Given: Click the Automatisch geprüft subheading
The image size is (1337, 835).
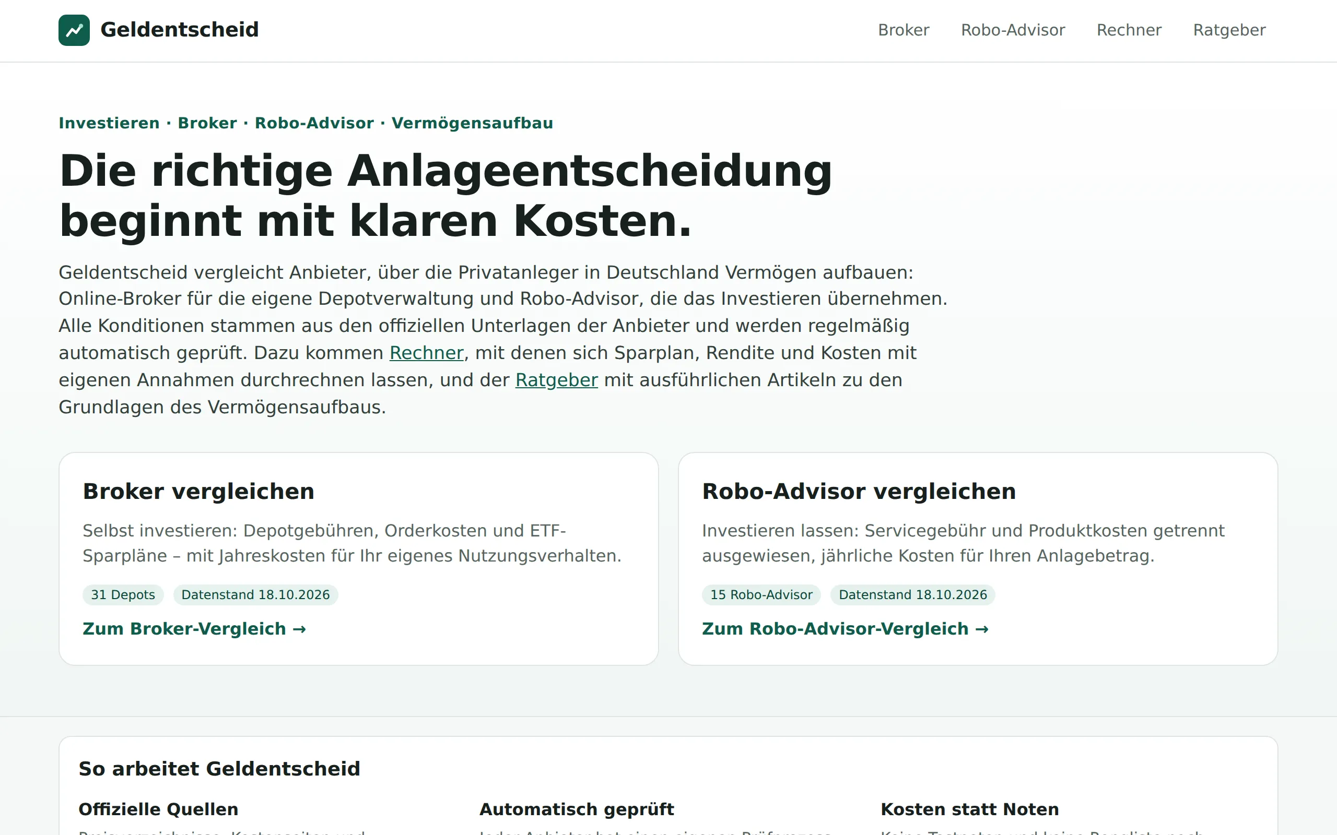Looking at the screenshot, I should 577,809.
